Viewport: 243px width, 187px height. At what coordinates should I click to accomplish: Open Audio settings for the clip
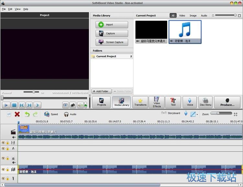click(70, 114)
